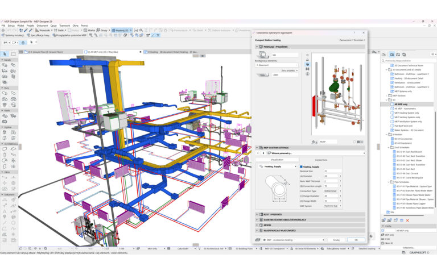The width and height of the screenshot is (437, 275).
Task: Select MEP Heating System only view
Action: pos(406,113)
